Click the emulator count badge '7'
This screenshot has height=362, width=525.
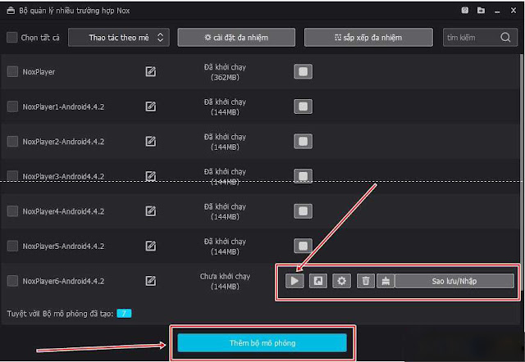point(124,313)
